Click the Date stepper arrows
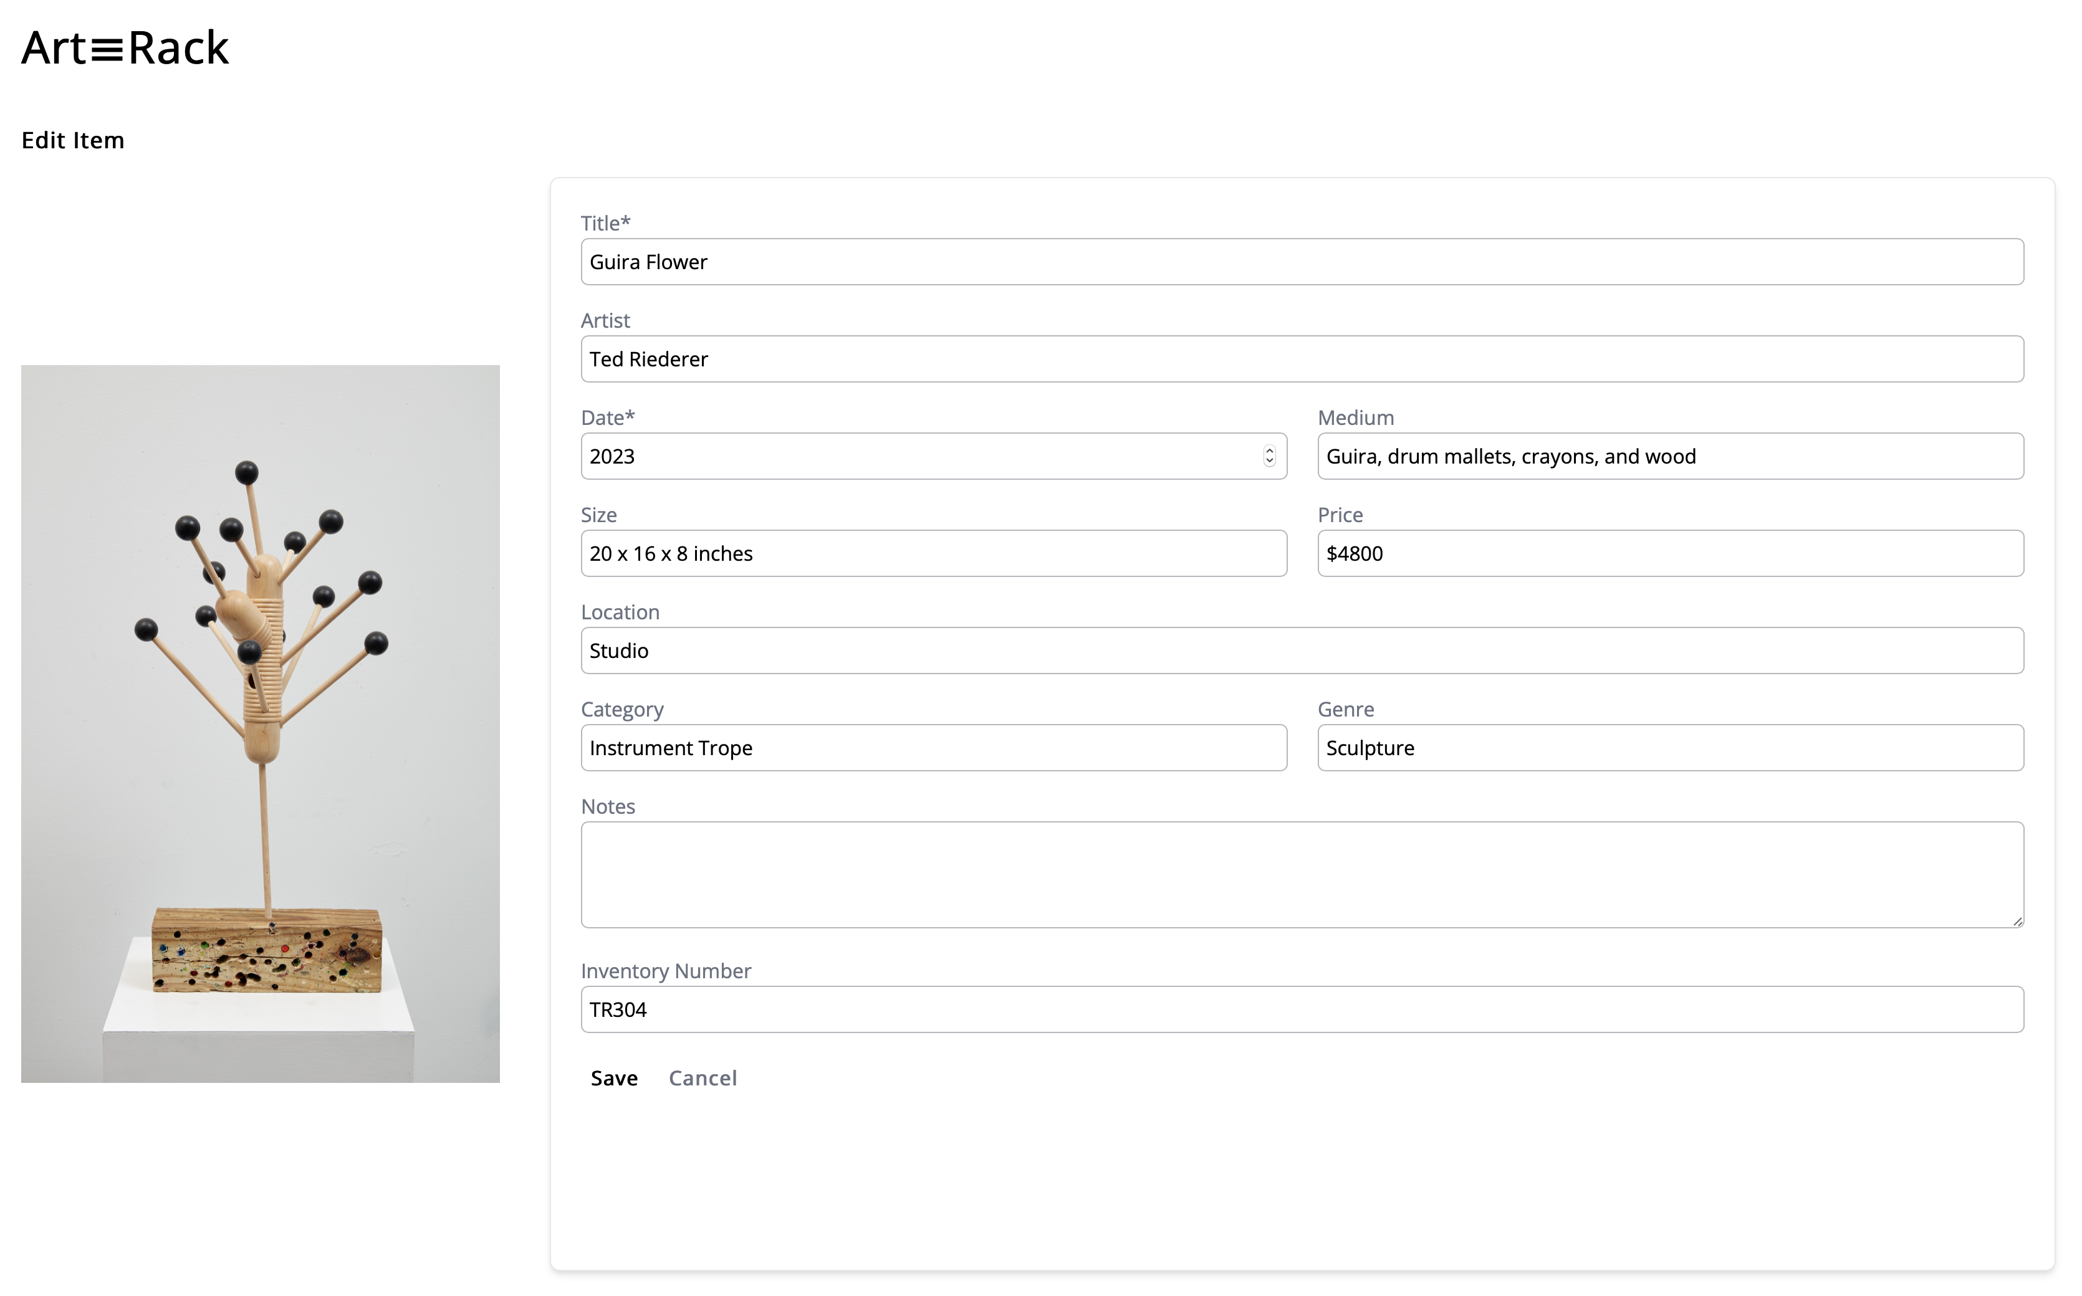The height and width of the screenshot is (1296, 2082). click(1269, 456)
